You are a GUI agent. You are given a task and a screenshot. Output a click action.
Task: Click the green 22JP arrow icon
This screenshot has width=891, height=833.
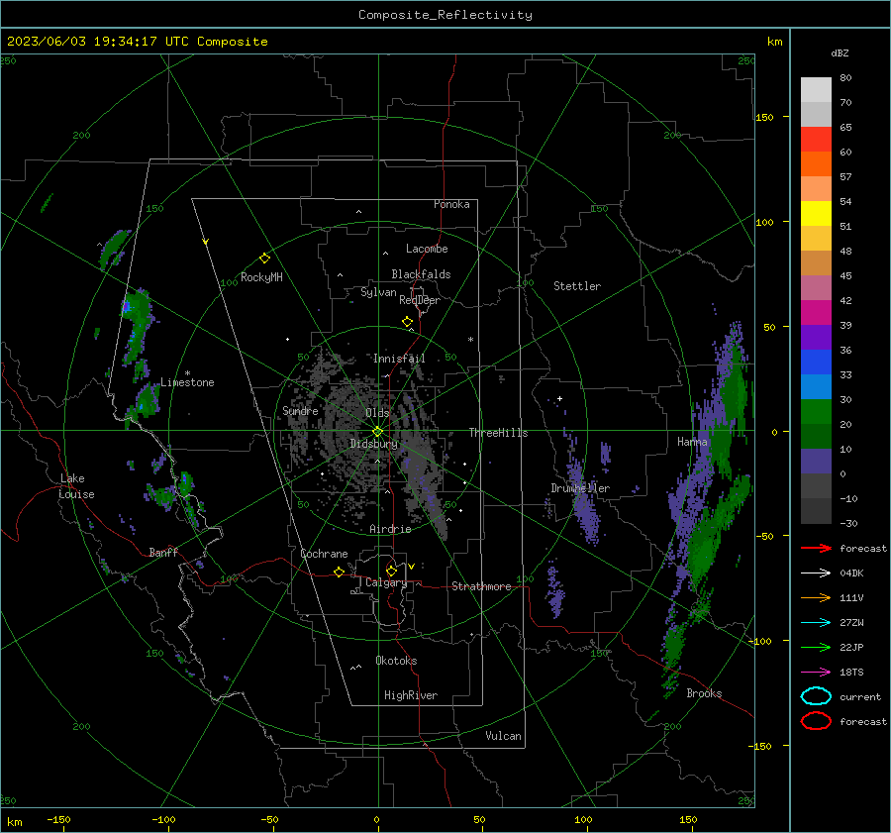pyautogui.click(x=816, y=647)
